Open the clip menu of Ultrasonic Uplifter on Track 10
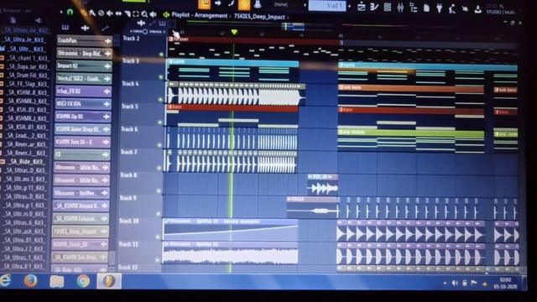Image resolution: width=537 pixels, height=302 pixels. (167, 221)
